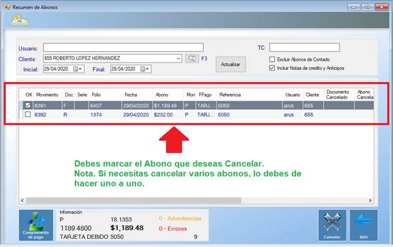Check the OK box for movement 6392
This screenshot has height=247, width=393.
(x=27, y=115)
